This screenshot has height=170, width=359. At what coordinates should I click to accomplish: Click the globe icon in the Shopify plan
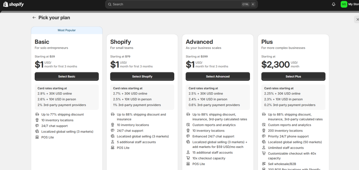[113, 136]
